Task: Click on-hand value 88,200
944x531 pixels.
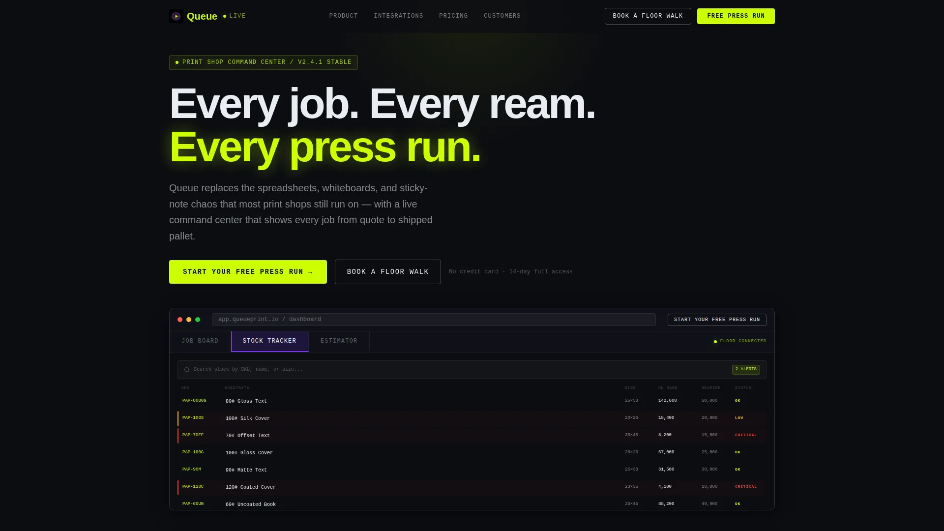Action: pyautogui.click(x=666, y=504)
